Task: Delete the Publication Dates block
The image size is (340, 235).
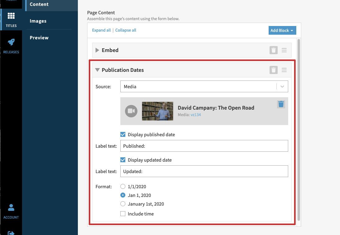Action: 273,70
